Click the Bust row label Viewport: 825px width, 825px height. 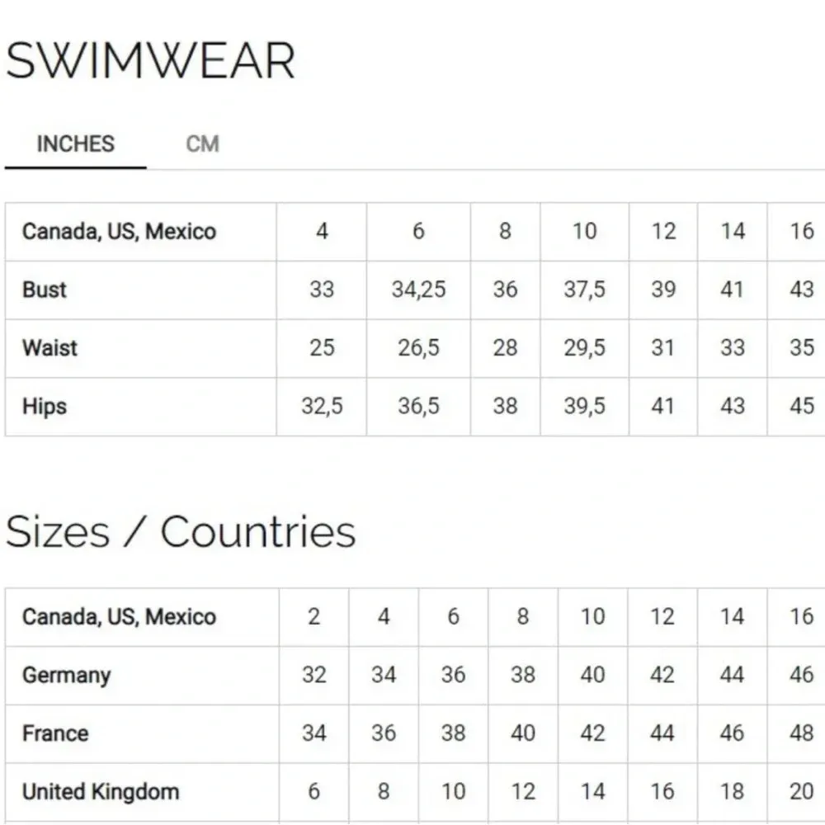coord(44,290)
